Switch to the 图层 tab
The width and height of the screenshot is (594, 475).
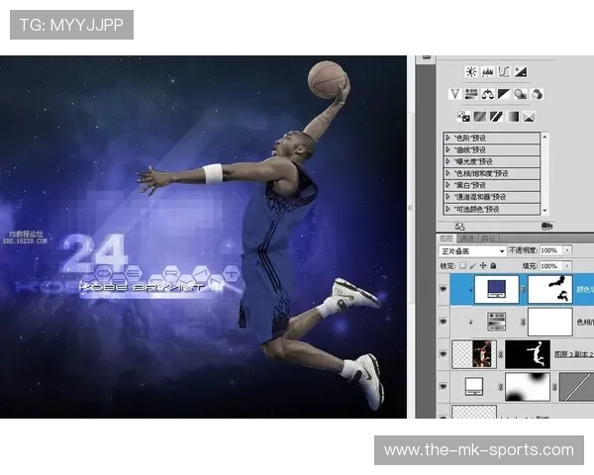pos(446,238)
